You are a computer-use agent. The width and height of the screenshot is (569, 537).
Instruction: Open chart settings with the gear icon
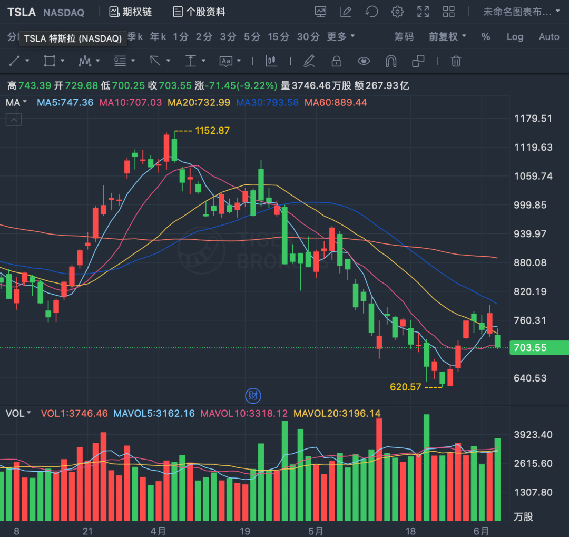point(397,12)
